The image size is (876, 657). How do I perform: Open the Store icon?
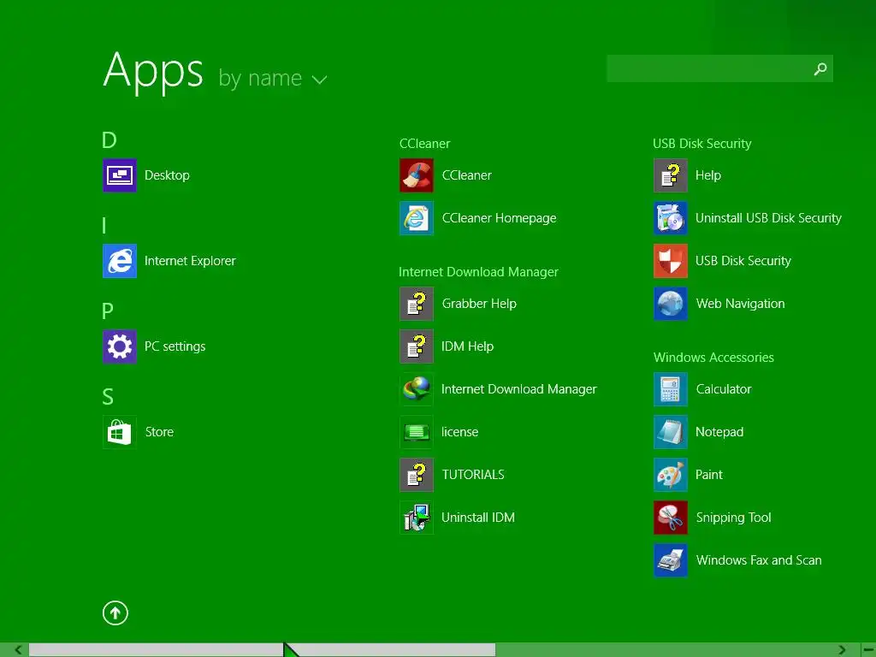click(x=120, y=432)
